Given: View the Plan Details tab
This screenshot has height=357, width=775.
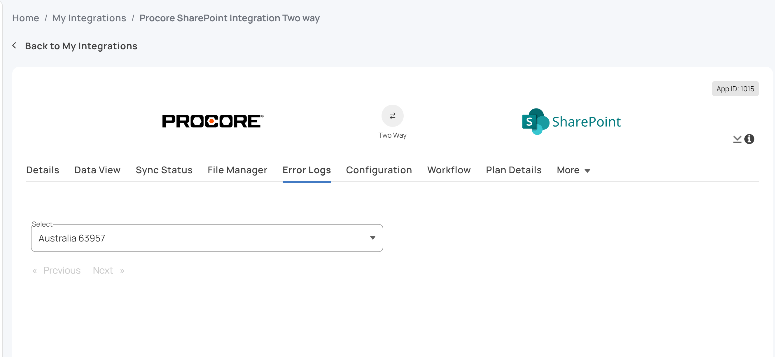Looking at the screenshot, I should [x=514, y=170].
